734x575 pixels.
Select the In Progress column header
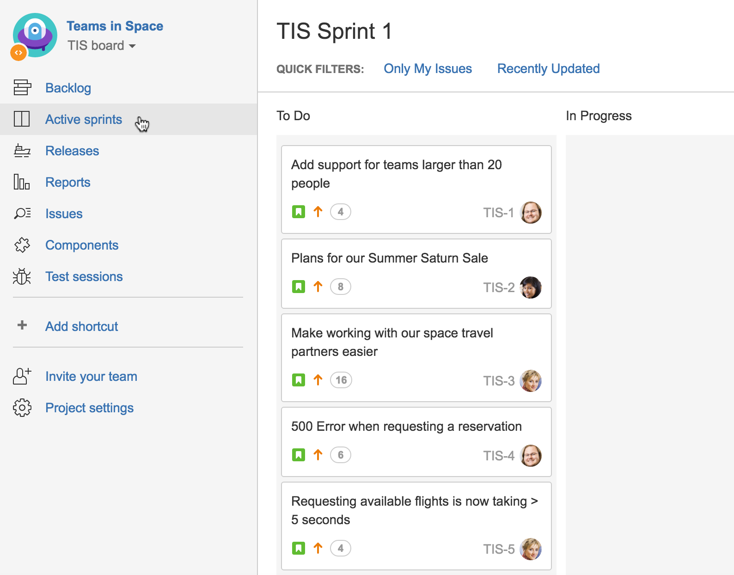599,116
